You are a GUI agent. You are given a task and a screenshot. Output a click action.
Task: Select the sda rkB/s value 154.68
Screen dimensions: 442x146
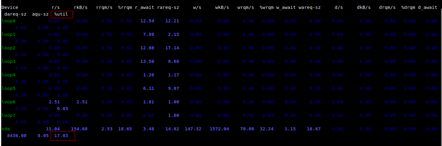(x=79, y=129)
